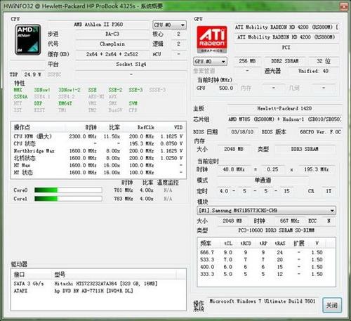The height and width of the screenshot is (321, 351).
Task: Click the TDP value 24.9 W
Action: [32, 74]
